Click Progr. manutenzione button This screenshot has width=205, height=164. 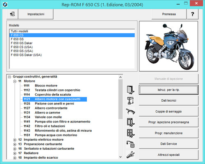(x=169, y=133)
